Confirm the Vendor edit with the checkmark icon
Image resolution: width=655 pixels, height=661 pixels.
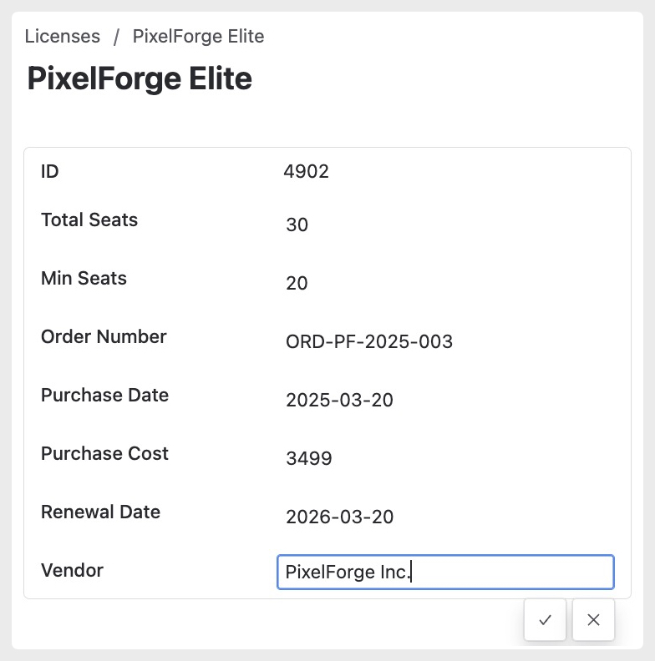[x=546, y=619]
